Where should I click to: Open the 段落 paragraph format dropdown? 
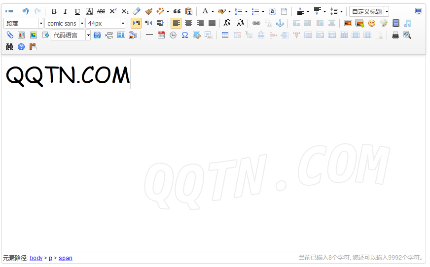[x=24, y=23]
